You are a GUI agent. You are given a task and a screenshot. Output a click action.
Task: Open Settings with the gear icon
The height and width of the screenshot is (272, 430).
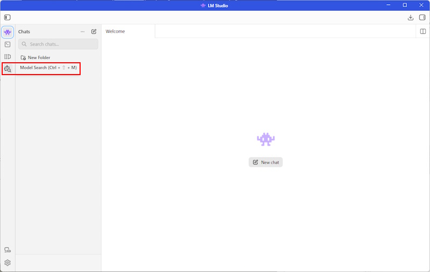(x=8, y=263)
